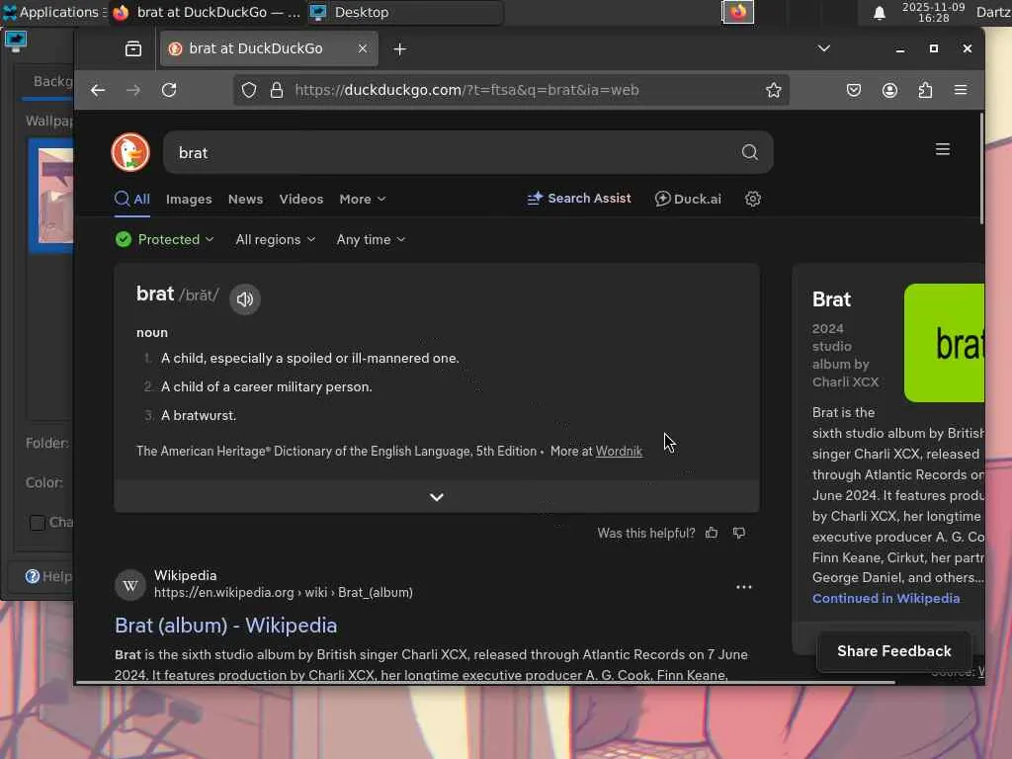Click the Firefox icon in system tray
The image size is (1012, 759).
[737, 12]
